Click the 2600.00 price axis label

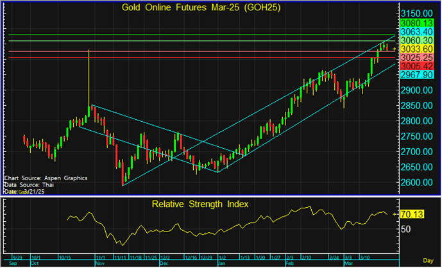click(417, 183)
